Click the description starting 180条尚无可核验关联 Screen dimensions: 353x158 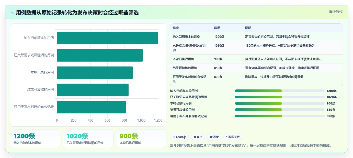pyautogui.click(x=280, y=46)
